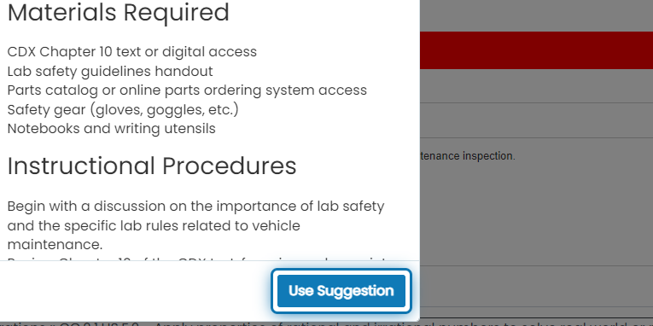Click the gray row above the red bar
The width and height of the screenshot is (653, 326).
pyautogui.click(x=536, y=15)
